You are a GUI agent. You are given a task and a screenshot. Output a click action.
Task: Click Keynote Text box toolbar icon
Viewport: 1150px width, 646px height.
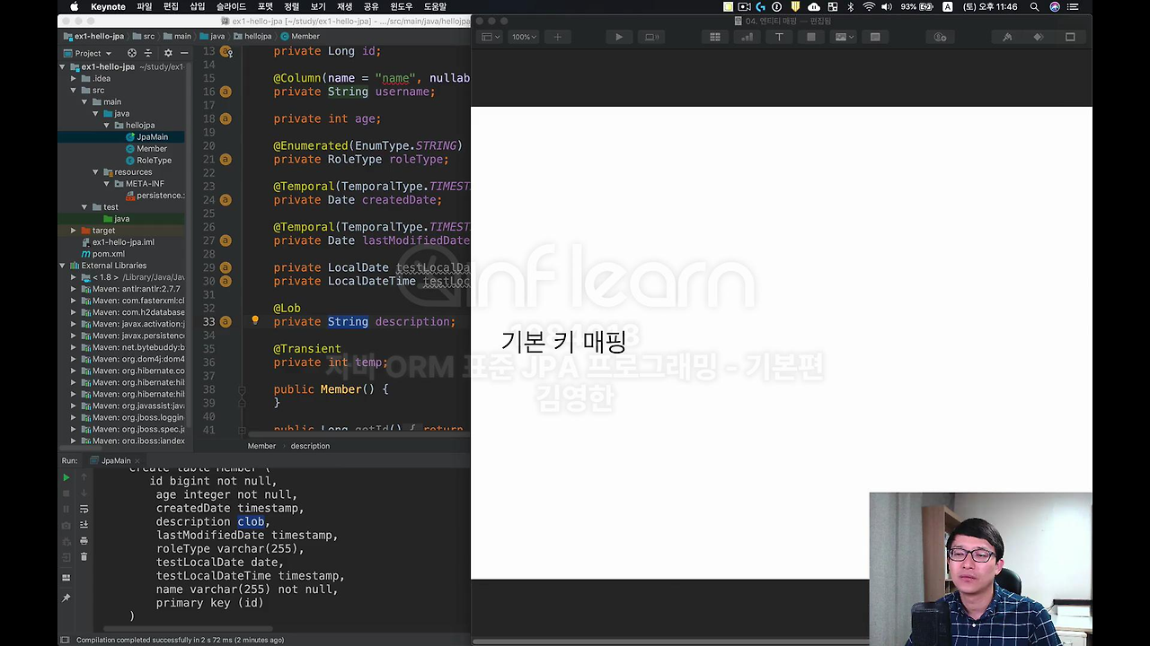779,37
